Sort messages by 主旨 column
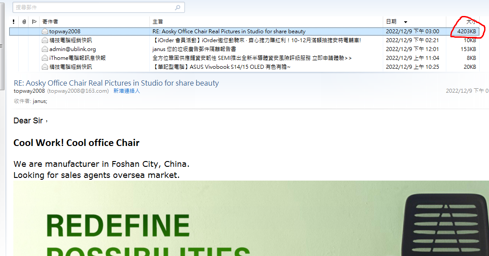 click(158, 21)
